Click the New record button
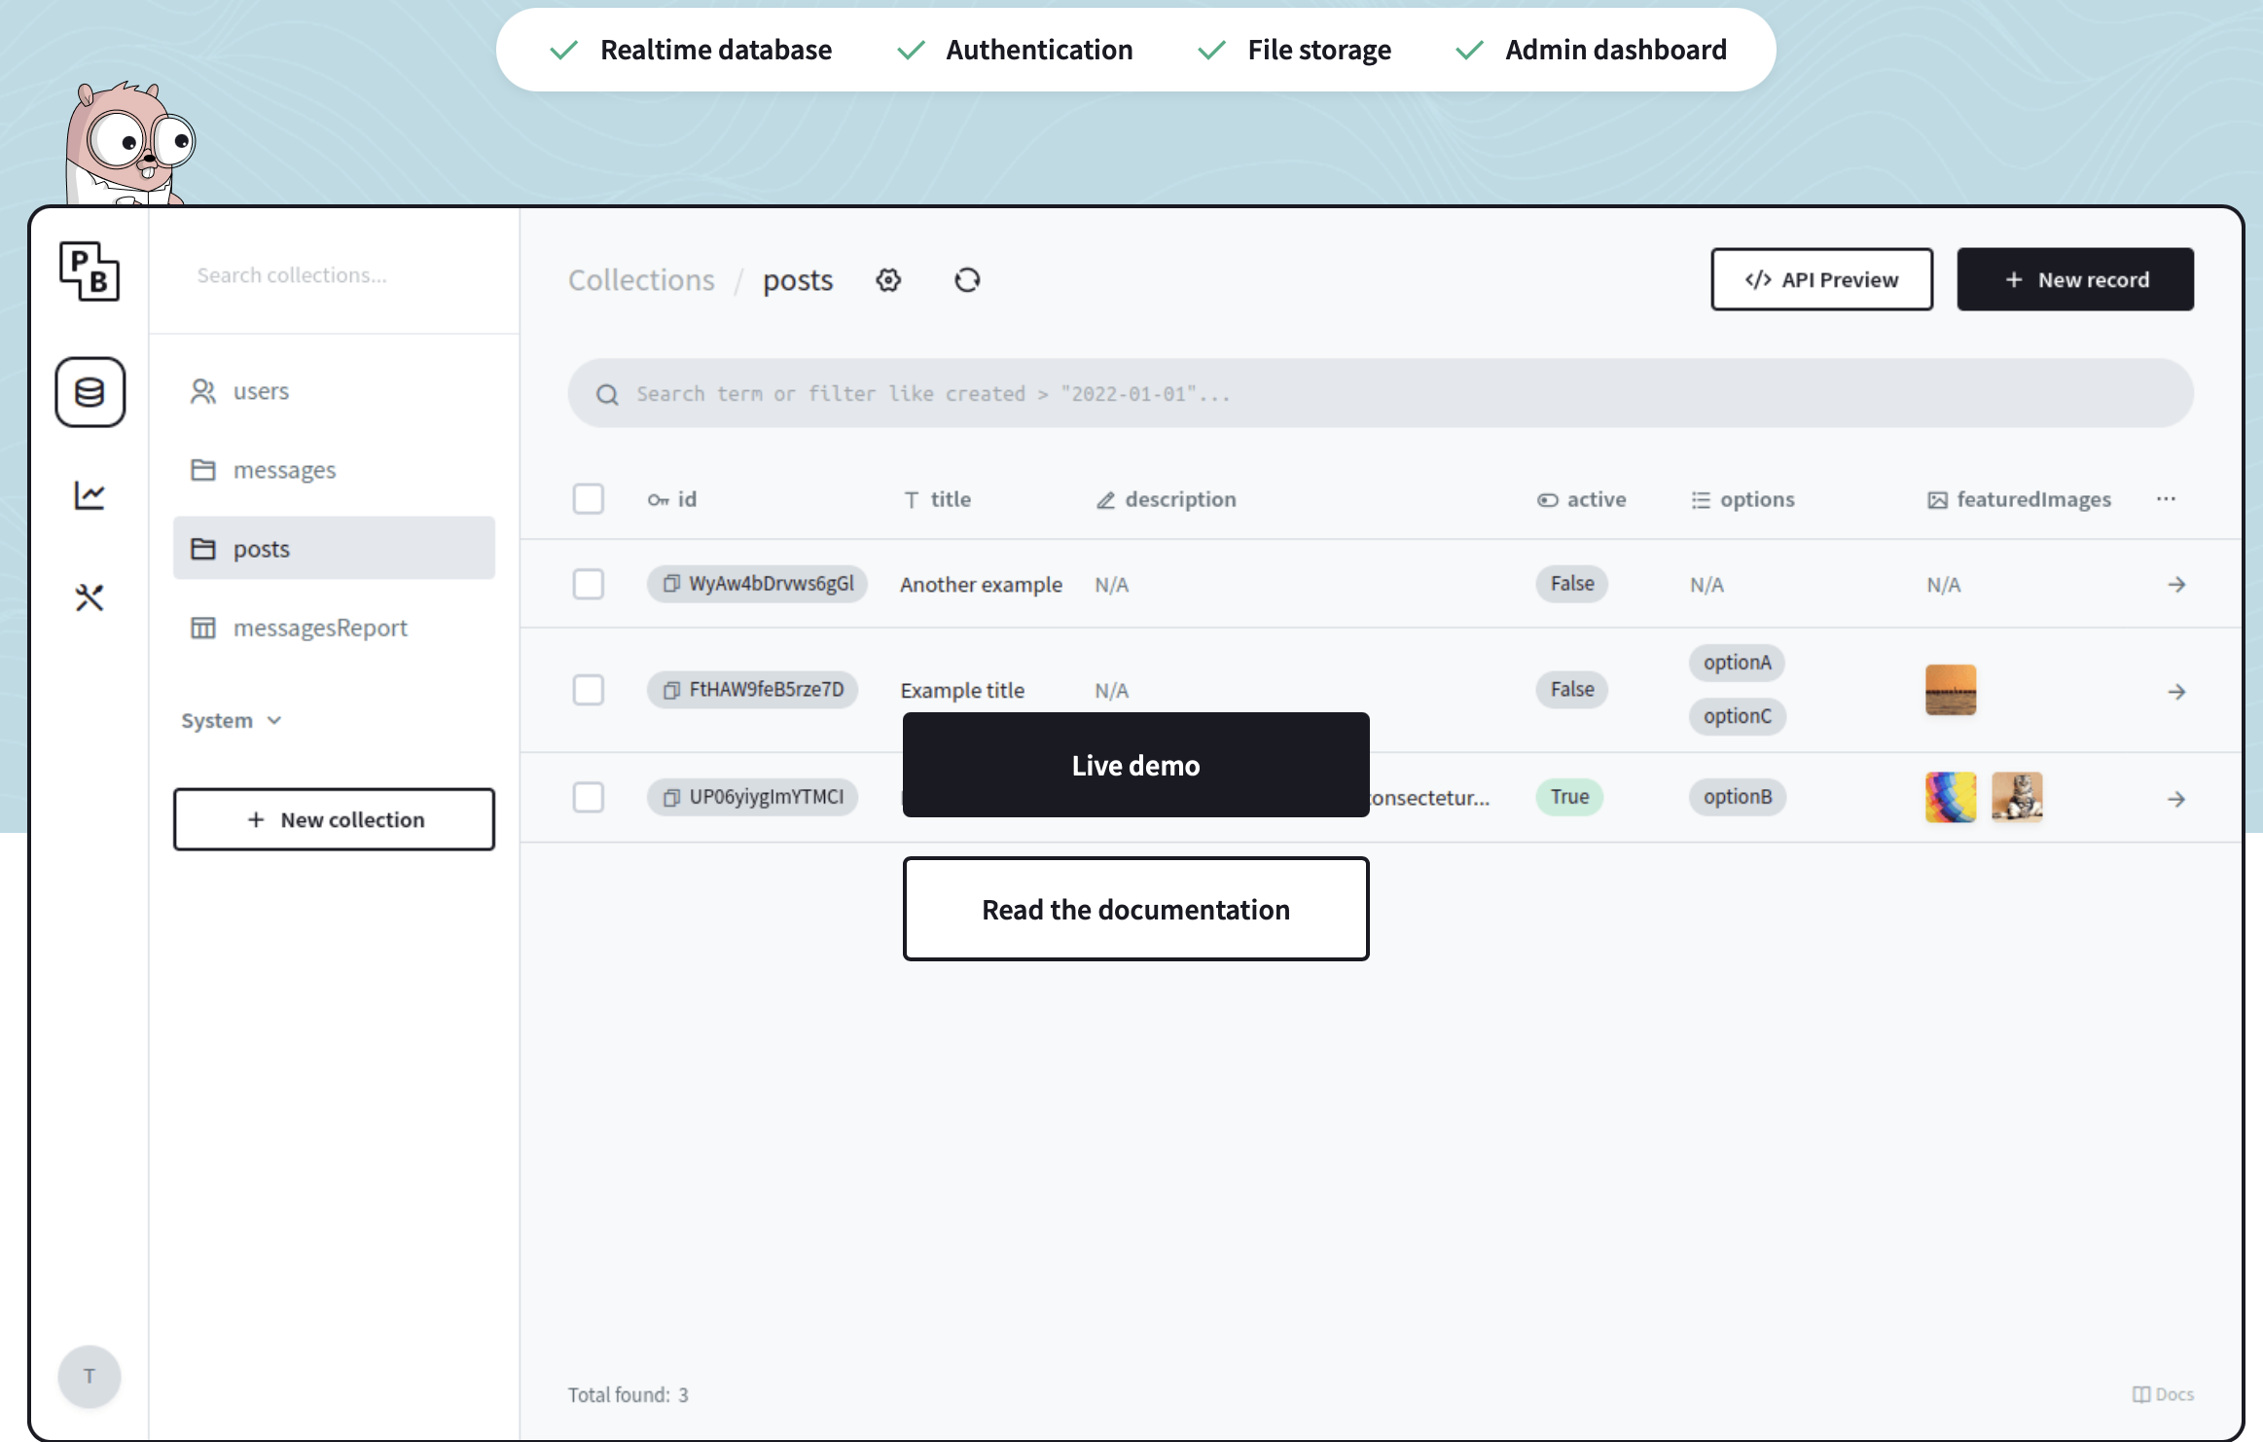Viewport: 2263px width, 1442px height. [2075, 280]
